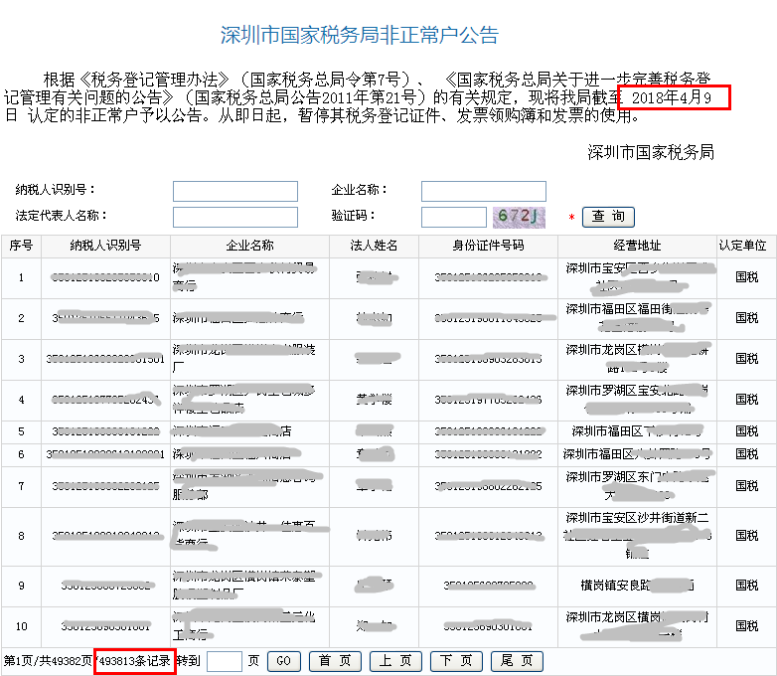Click the date text 2018年4月9
This screenshot has height=676, width=777.
(671, 97)
